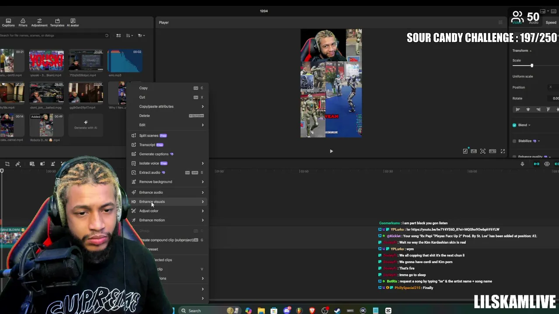
Task: Open the Filters panel
Action: [x=23, y=23]
